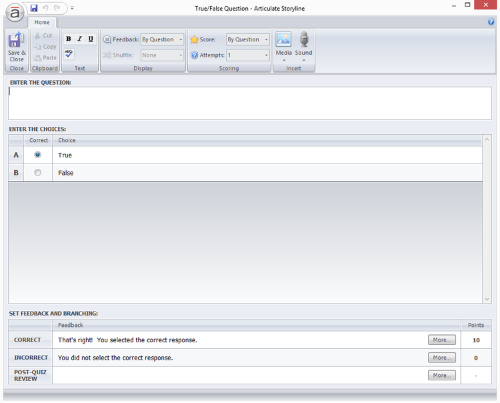500x403 pixels.
Task: Click More button for INCORRECT feedback
Action: pos(442,358)
